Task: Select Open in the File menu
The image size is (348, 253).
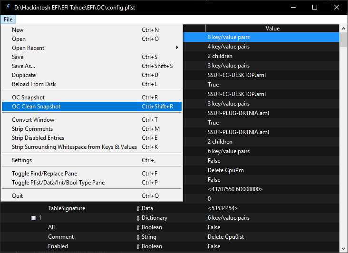Action: click(92, 39)
